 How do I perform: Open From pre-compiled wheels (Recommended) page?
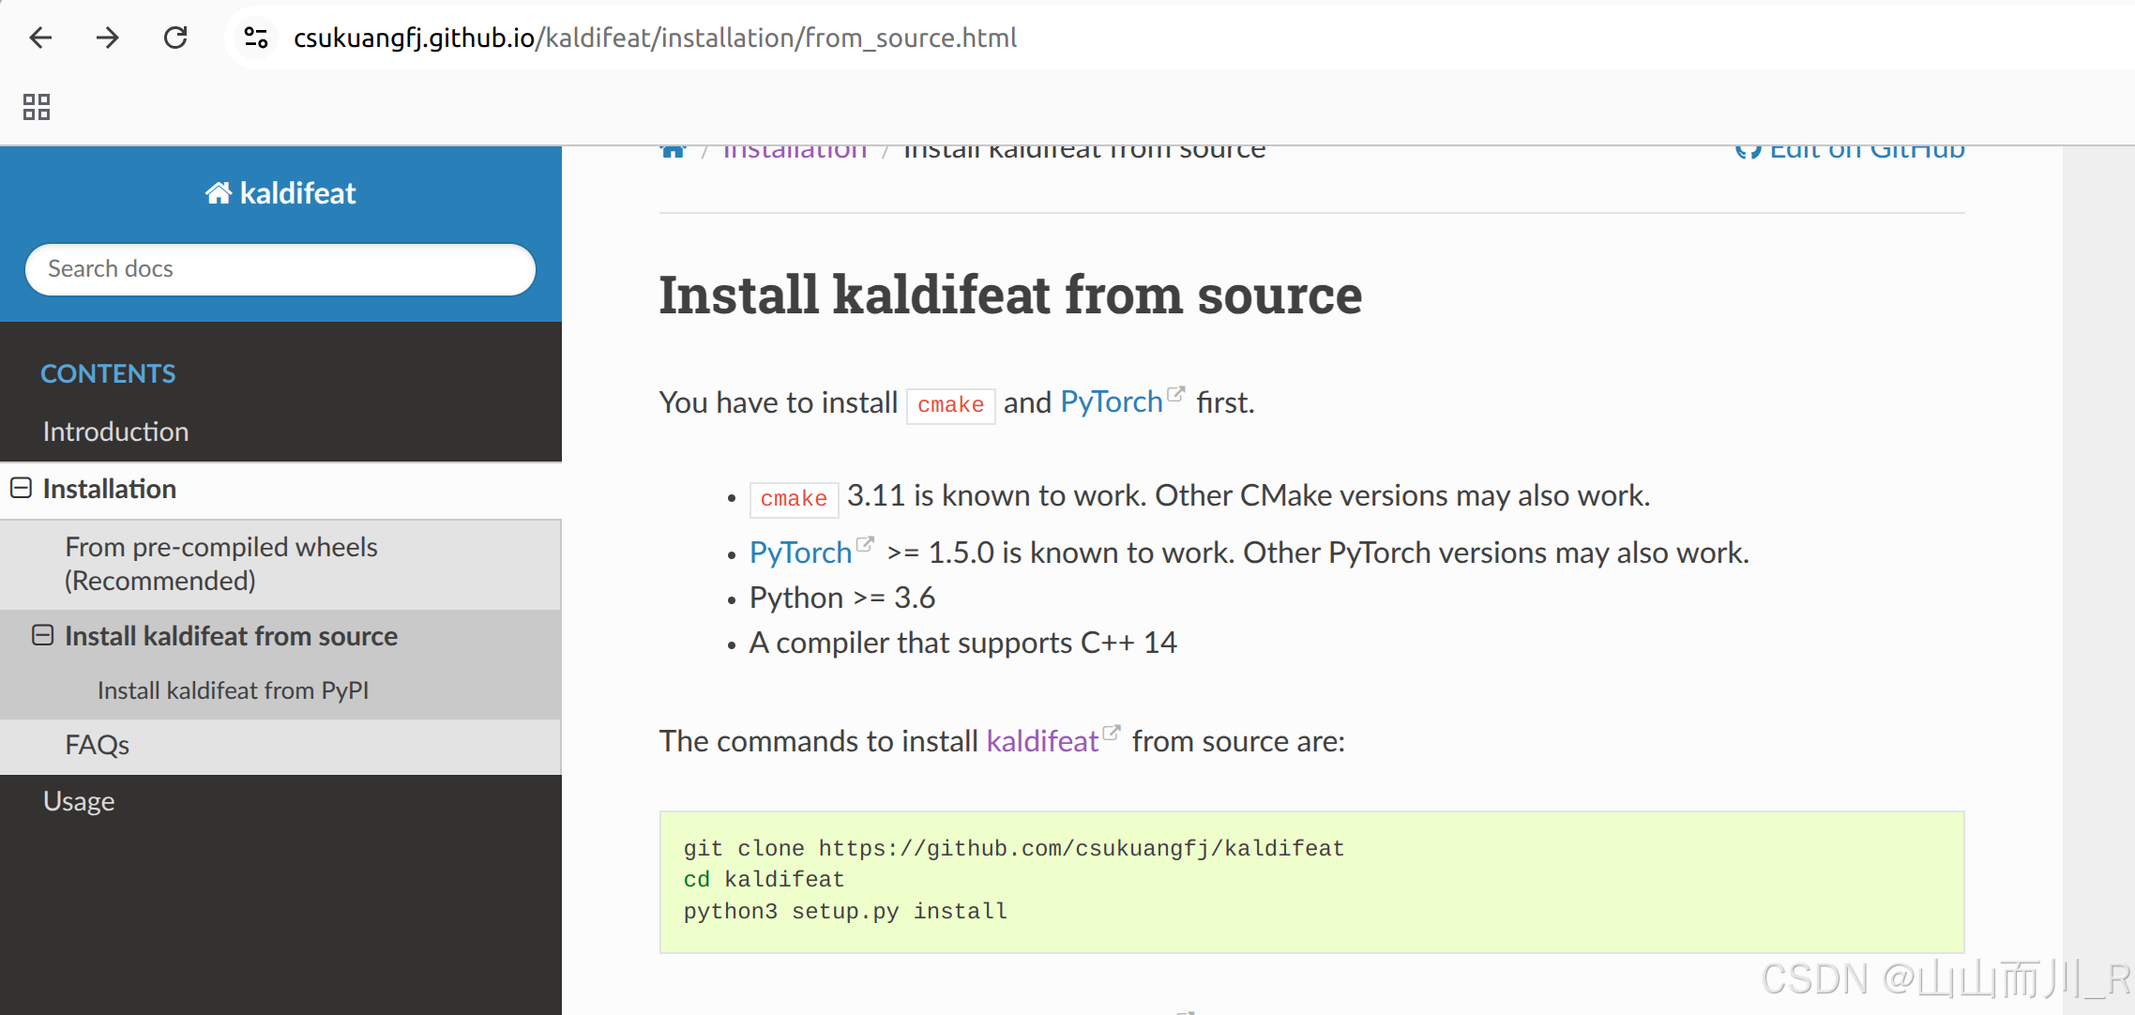pyautogui.click(x=221, y=564)
